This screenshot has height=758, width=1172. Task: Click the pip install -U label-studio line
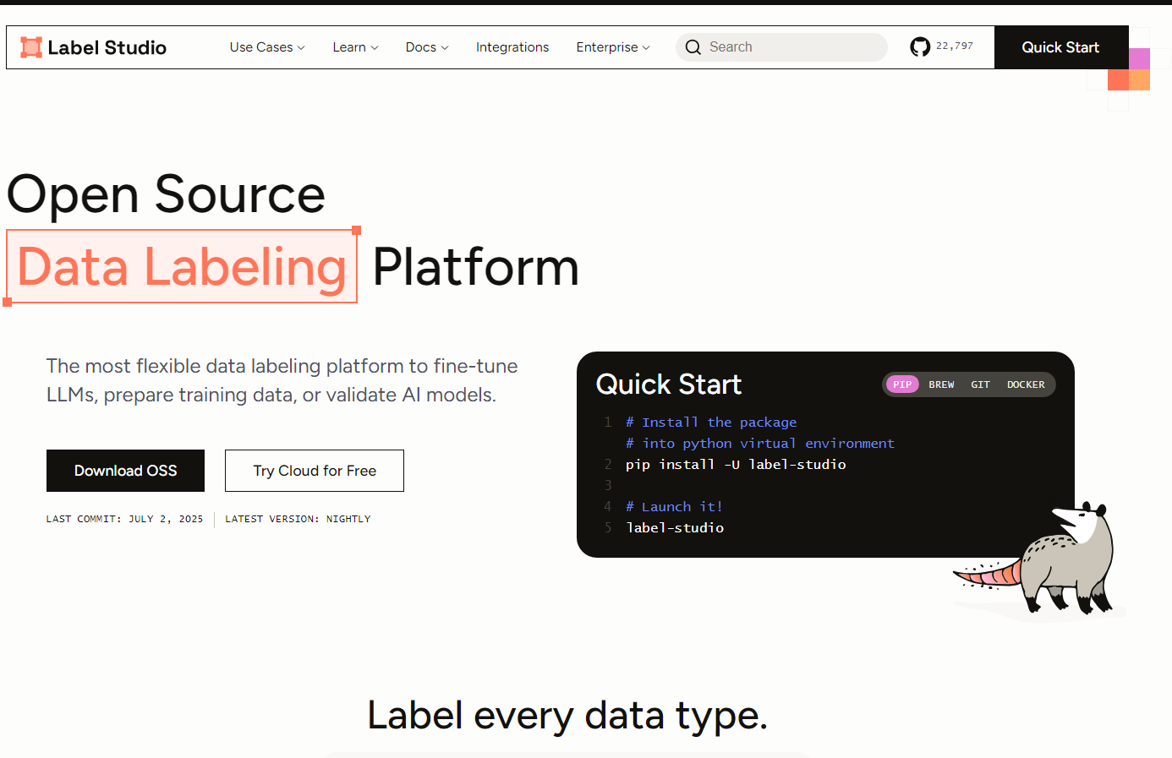[x=736, y=465]
